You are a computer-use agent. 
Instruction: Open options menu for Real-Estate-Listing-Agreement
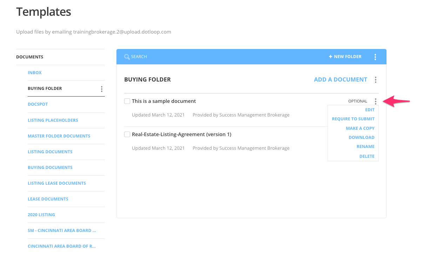click(x=375, y=134)
